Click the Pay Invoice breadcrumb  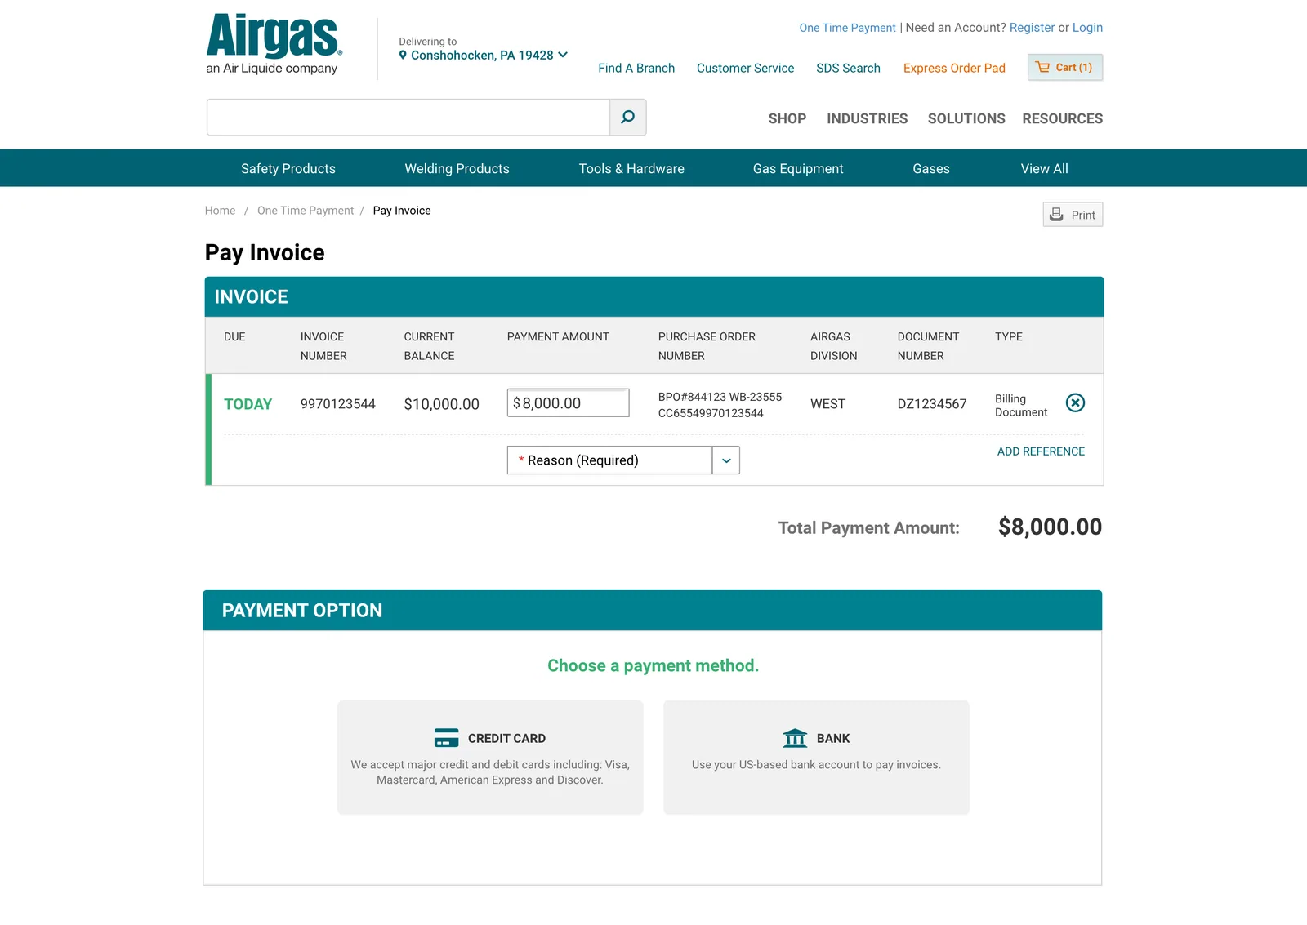(402, 211)
